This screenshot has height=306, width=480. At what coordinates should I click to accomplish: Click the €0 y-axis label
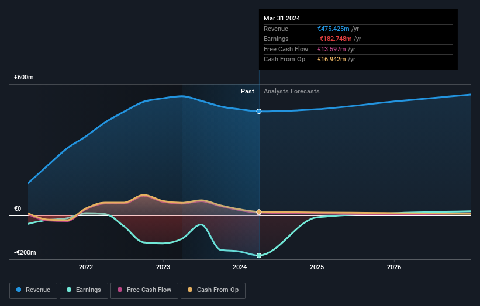[x=18, y=209]
